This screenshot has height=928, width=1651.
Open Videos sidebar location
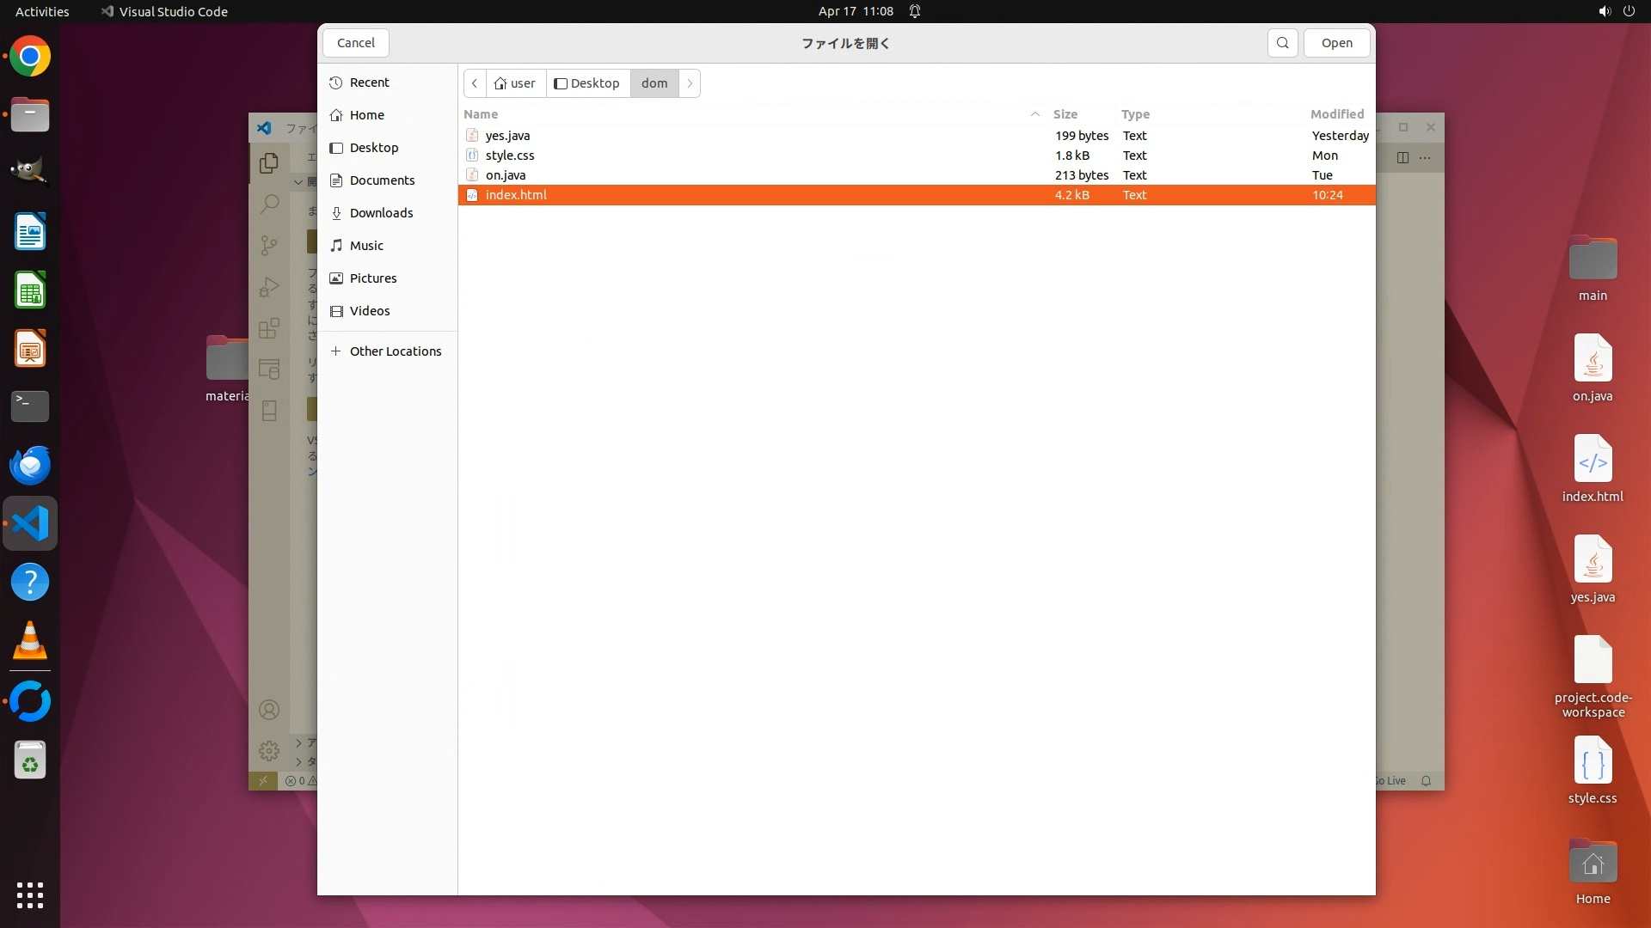click(x=370, y=311)
